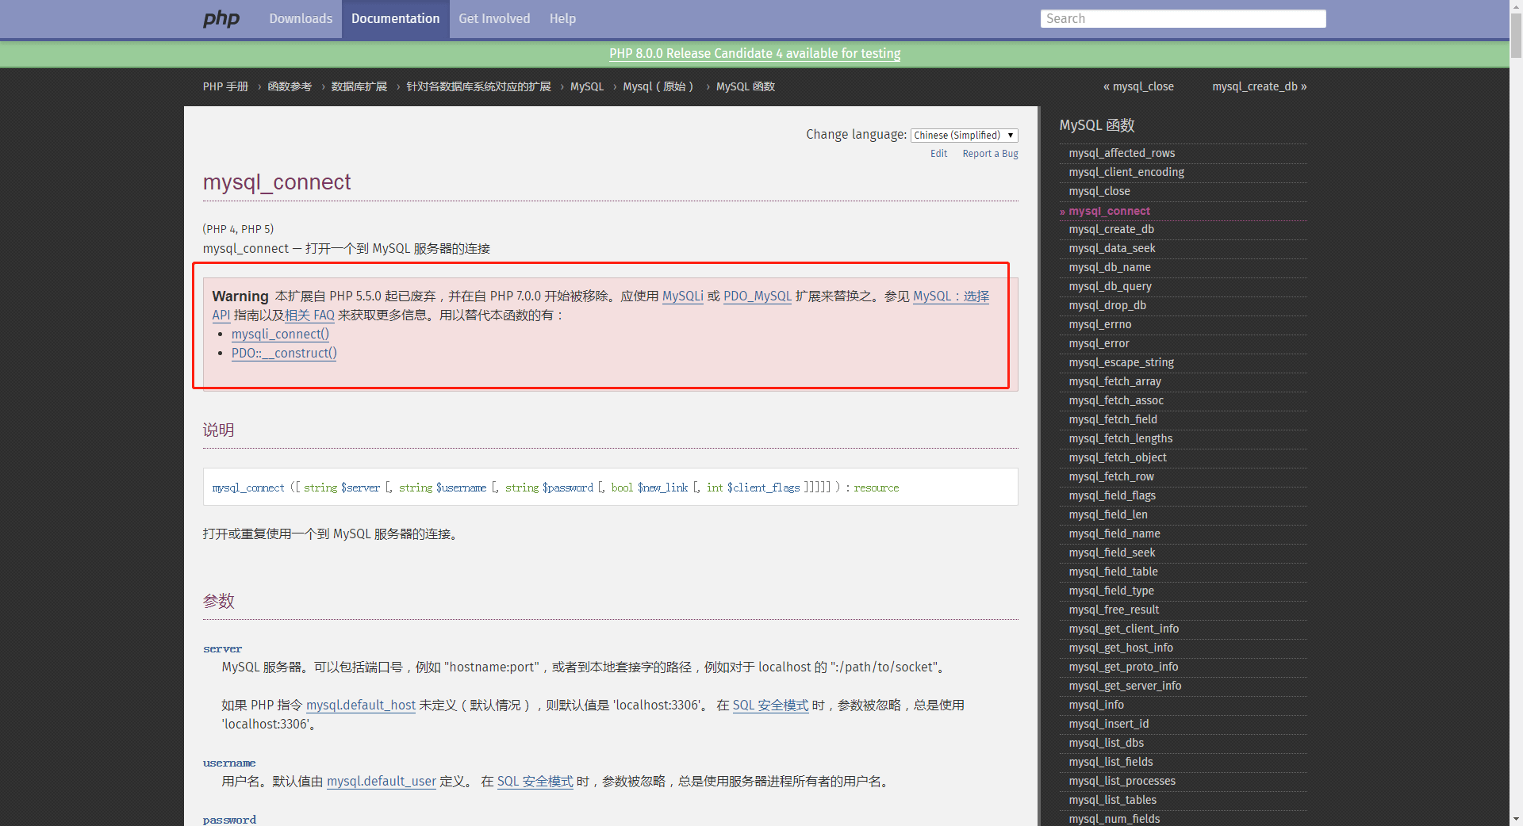Go to MySQL 函数 breadcrumb
Viewport: 1523px width, 826px height.
tap(746, 86)
